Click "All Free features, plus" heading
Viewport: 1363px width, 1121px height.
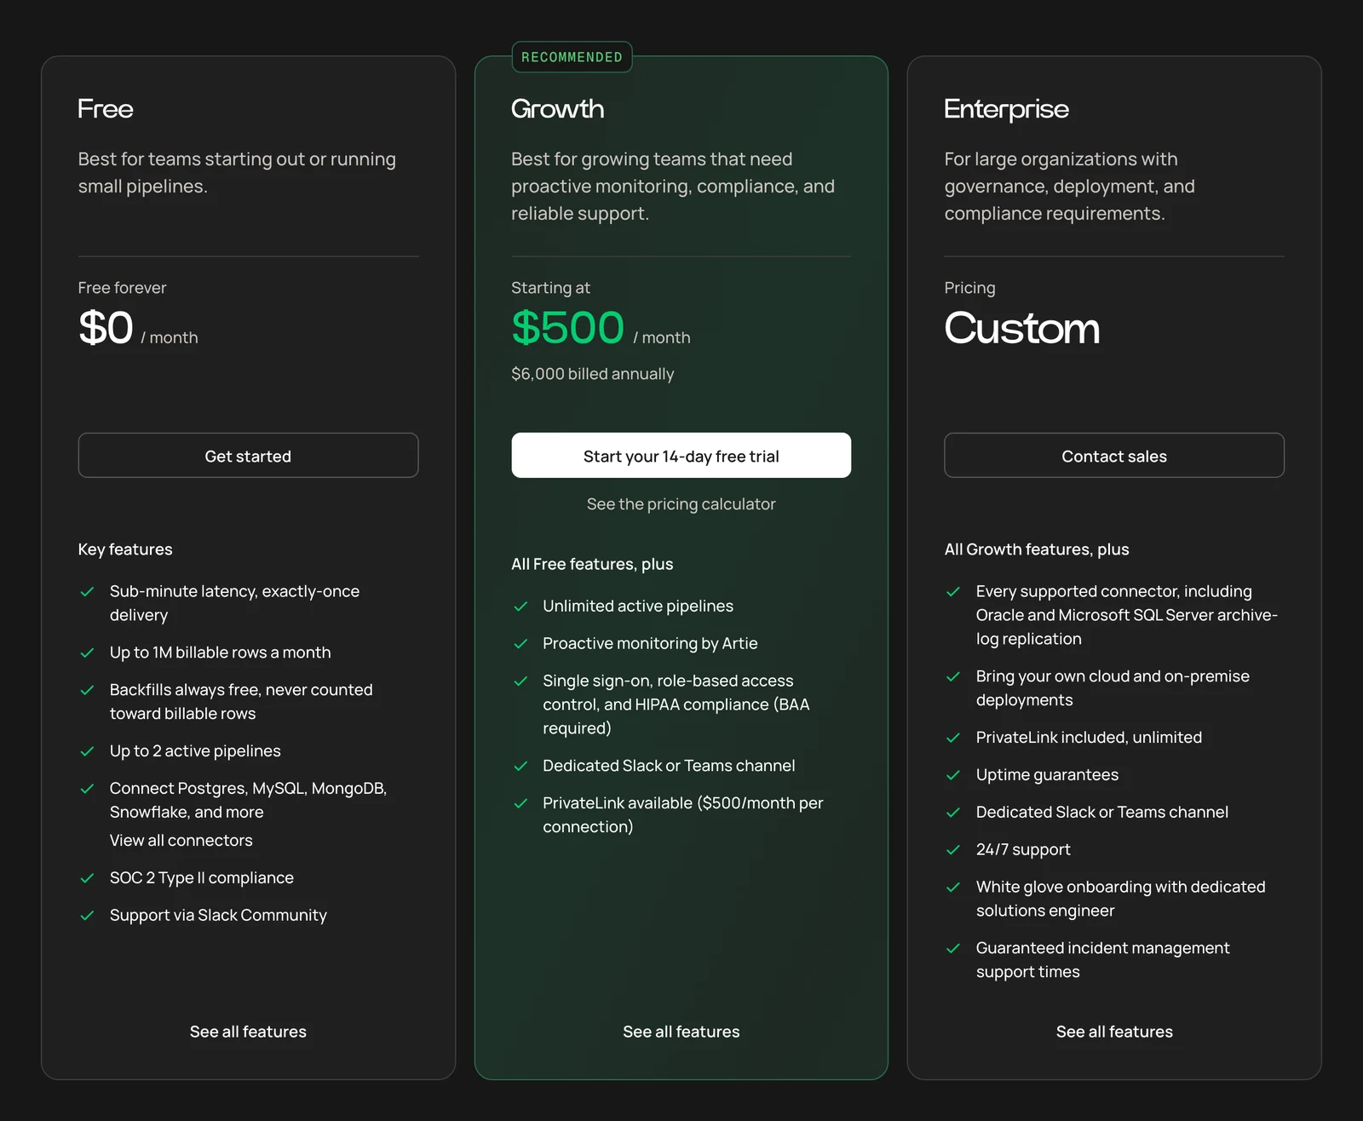click(592, 564)
